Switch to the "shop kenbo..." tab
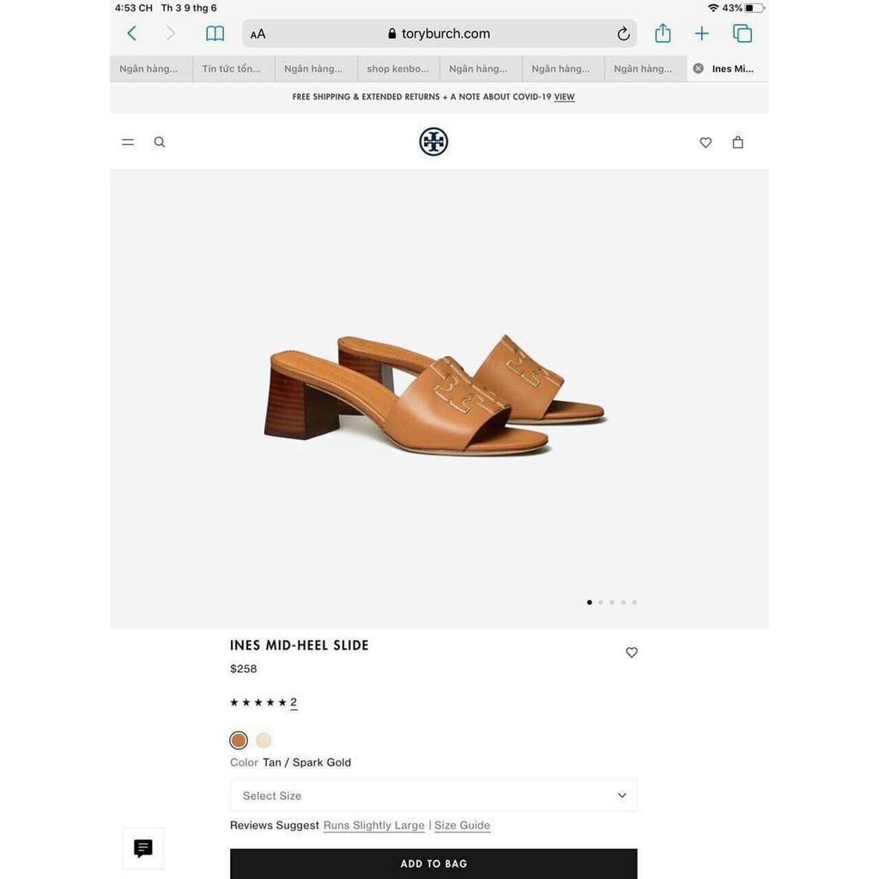 [397, 69]
